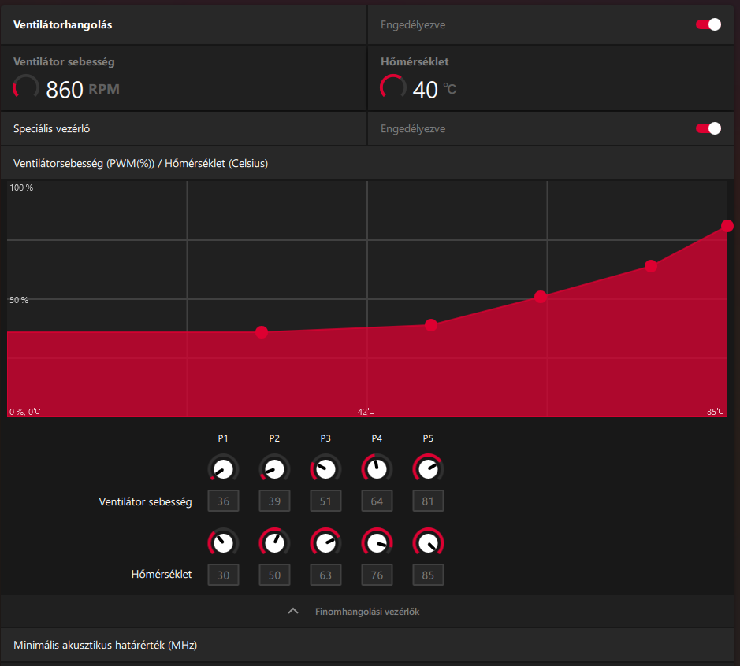Click the P3 temperature field showing 63
The width and height of the screenshot is (740, 666).
pos(325,575)
